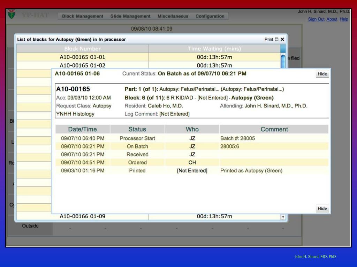
Task: Click the 'Printed' status cell
Action: click(x=137, y=170)
